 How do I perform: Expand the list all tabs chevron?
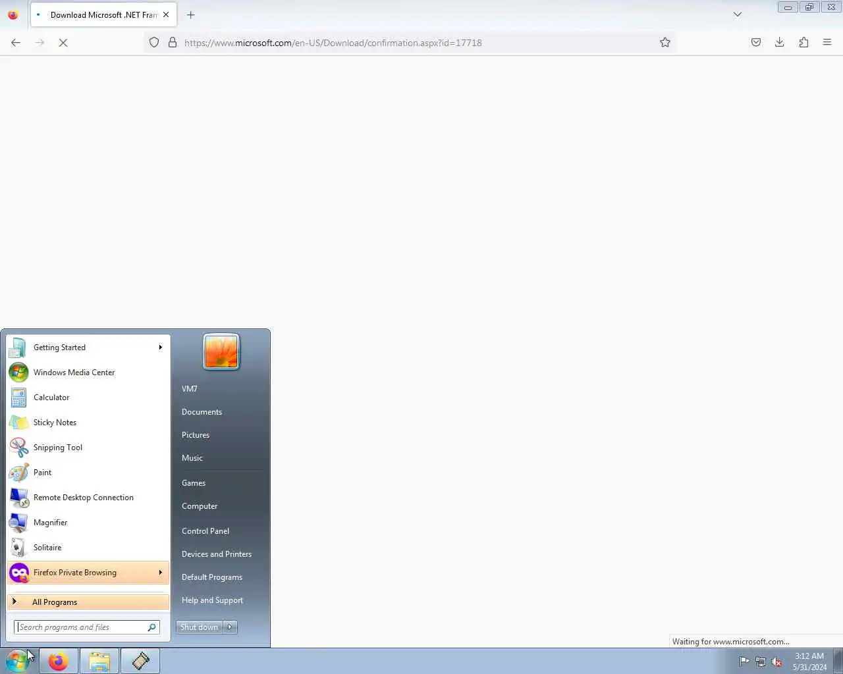click(x=738, y=14)
